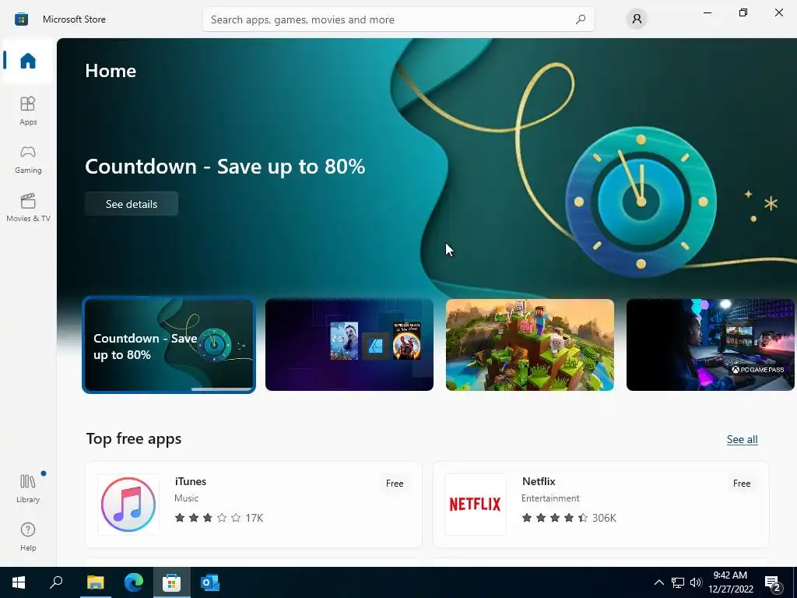
Task: Click the Top free apps heading
Action: point(134,438)
